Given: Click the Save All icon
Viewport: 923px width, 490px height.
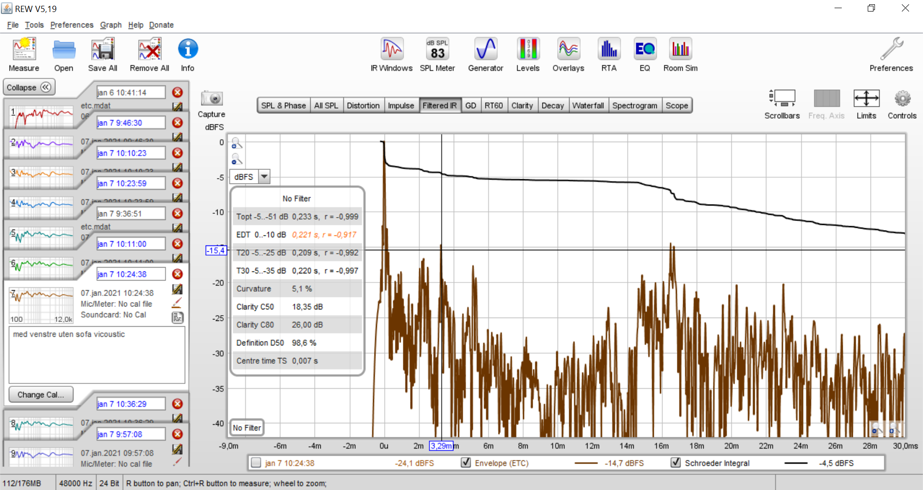Looking at the screenshot, I should pyautogui.click(x=103, y=49).
